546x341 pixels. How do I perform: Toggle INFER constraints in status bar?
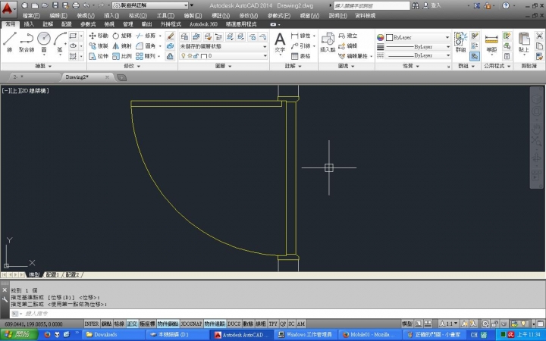pyautogui.click(x=92, y=324)
